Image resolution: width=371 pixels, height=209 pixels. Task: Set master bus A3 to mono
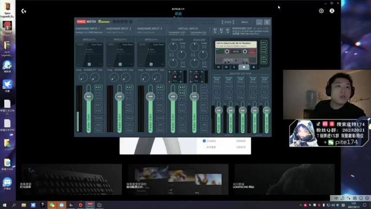tap(241, 86)
